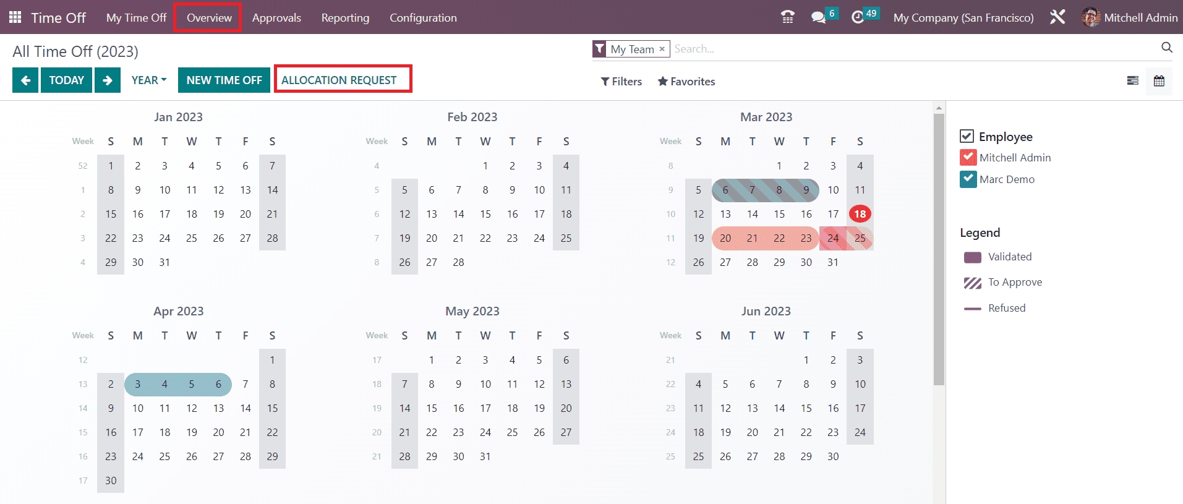The image size is (1183, 504).
Task: Uncheck Marc Demo employee filter
Action: (x=968, y=179)
